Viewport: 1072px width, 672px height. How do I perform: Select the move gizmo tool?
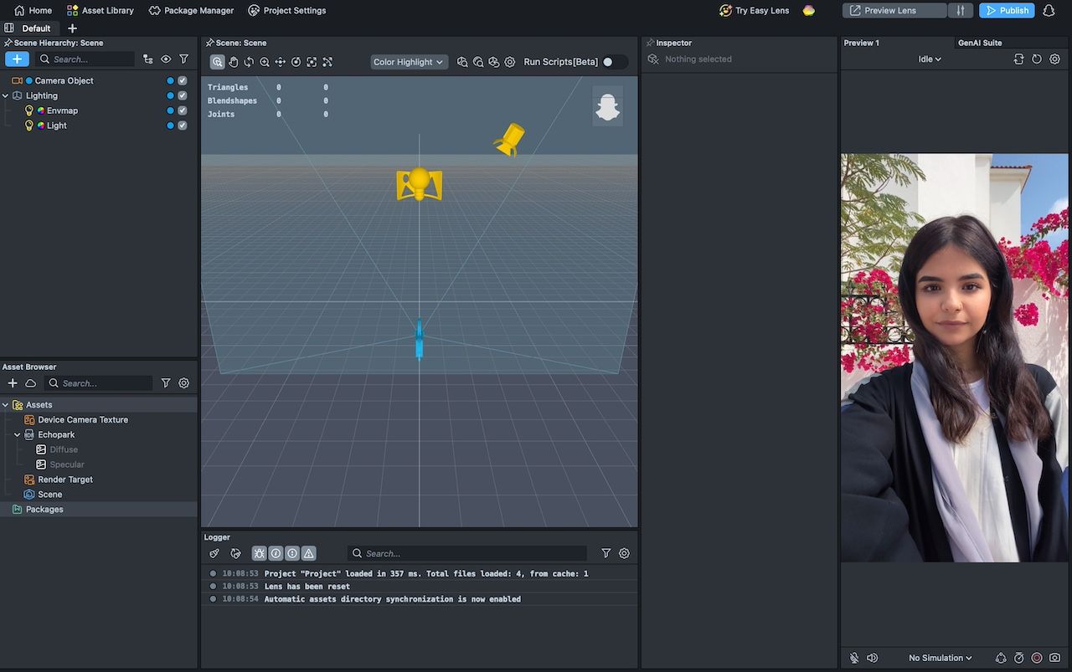click(281, 62)
